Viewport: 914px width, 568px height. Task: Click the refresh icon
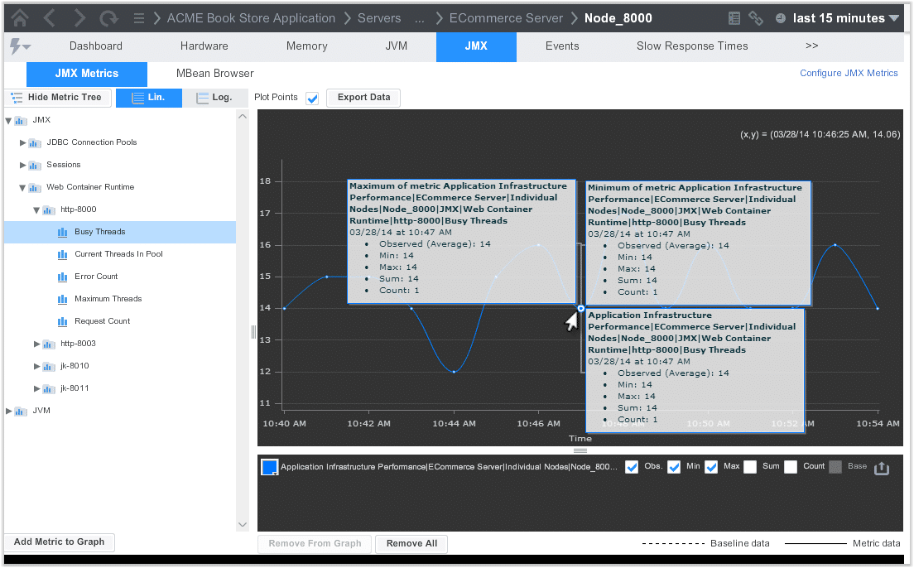[108, 19]
